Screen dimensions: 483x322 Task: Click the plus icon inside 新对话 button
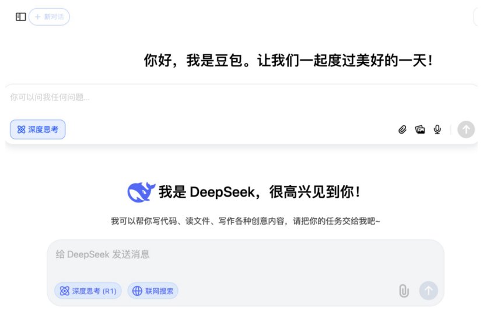pos(37,17)
